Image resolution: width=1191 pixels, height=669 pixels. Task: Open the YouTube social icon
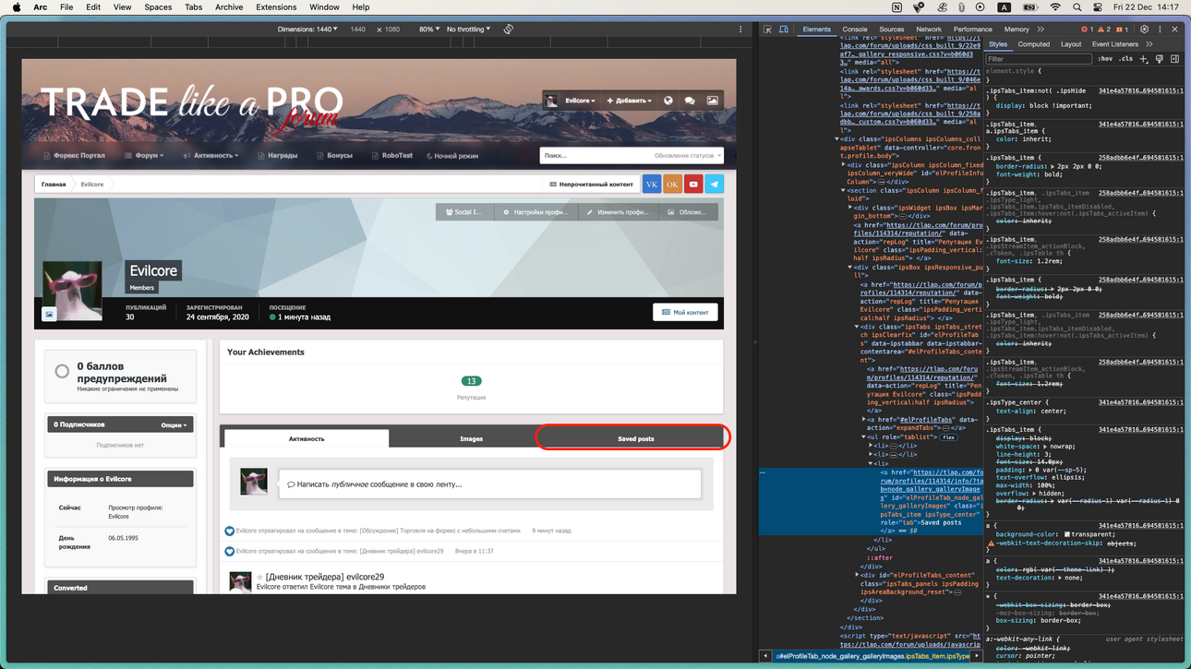[693, 185]
